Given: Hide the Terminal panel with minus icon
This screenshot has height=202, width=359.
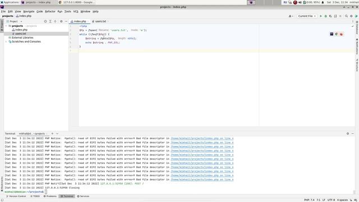Looking at the screenshot, I should [x=353, y=134].
